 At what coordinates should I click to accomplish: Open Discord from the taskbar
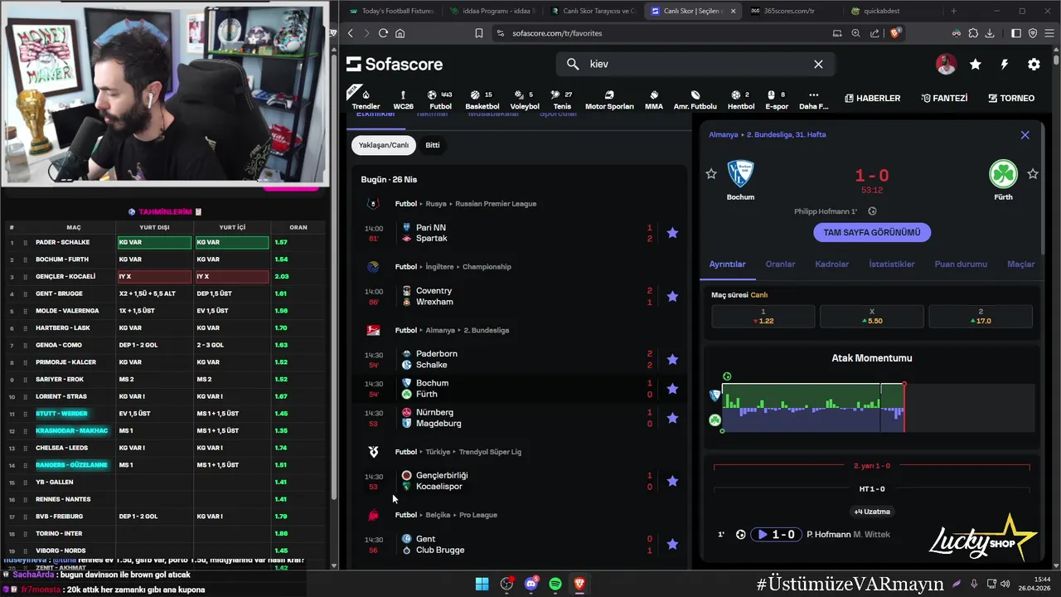(530, 584)
